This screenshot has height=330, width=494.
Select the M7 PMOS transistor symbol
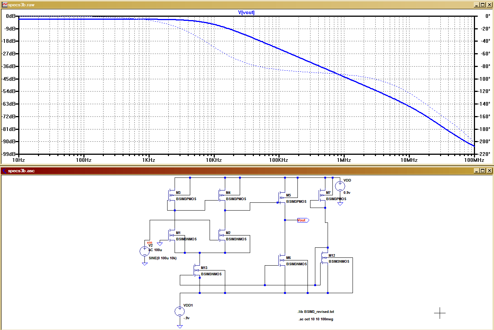tap(321, 195)
